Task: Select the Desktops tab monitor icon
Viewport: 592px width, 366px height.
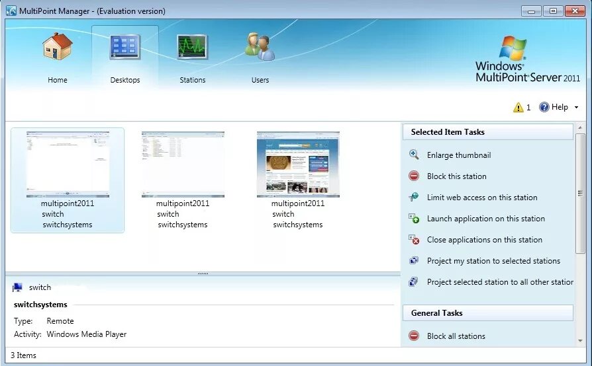Action: pyautogui.click(x=125, y=47)
